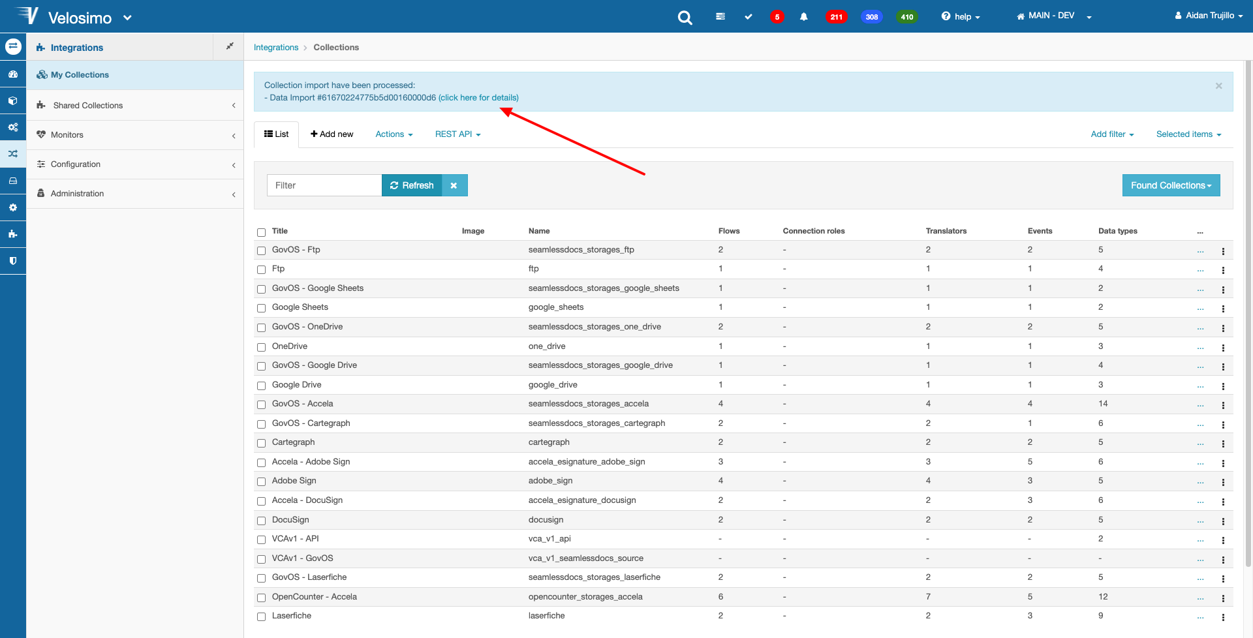Open row menu for OpenCounter - Accela
The image size is (1253, 638).
tap(1223, 598)
